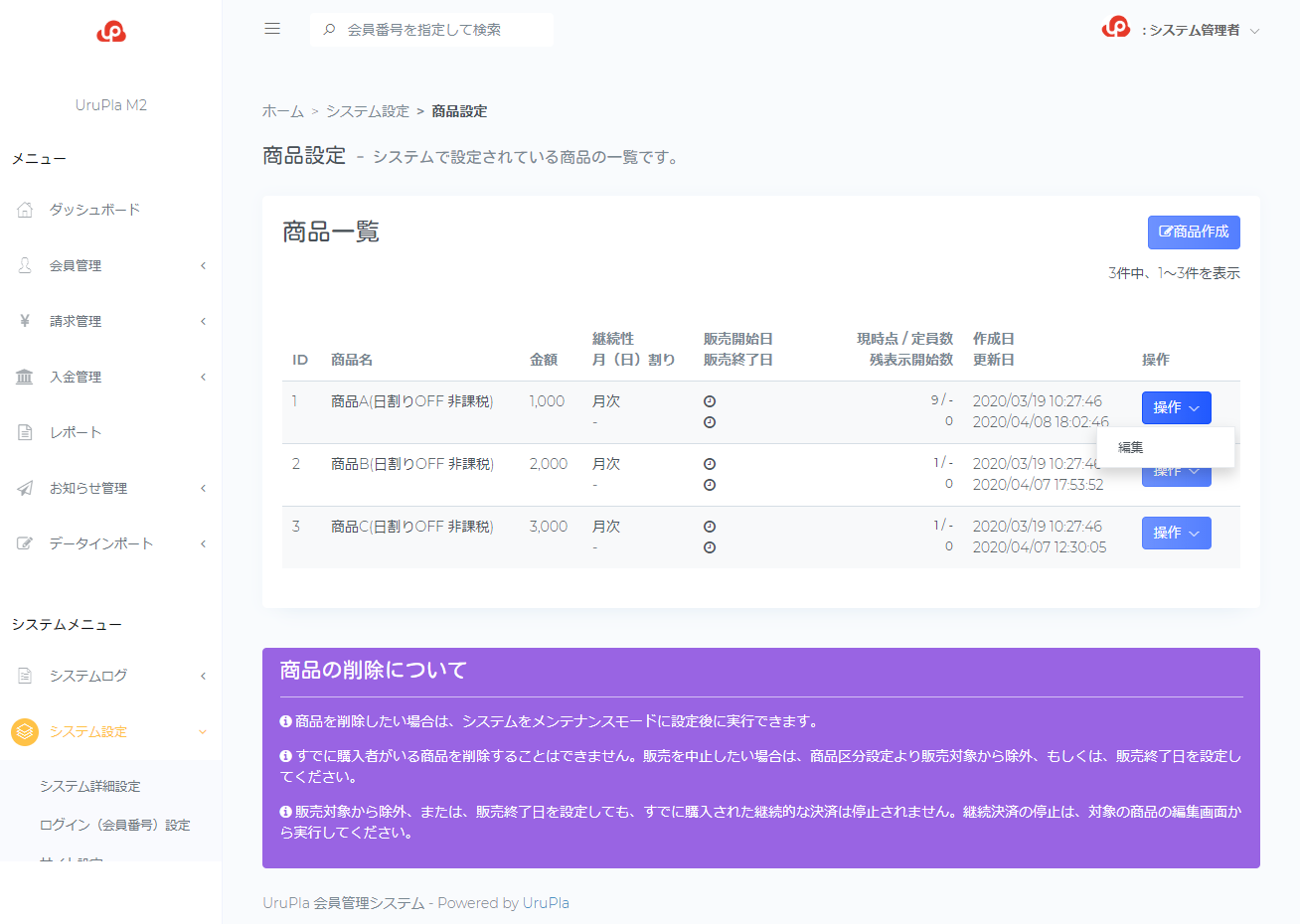
Task: Click the orange システム設定 layers icon
Action: pos(25,731)
